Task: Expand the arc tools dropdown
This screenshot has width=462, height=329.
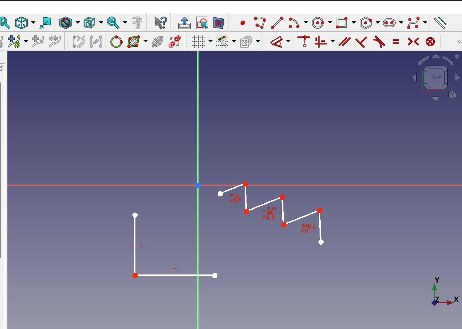Action: (x=306, y=23)
